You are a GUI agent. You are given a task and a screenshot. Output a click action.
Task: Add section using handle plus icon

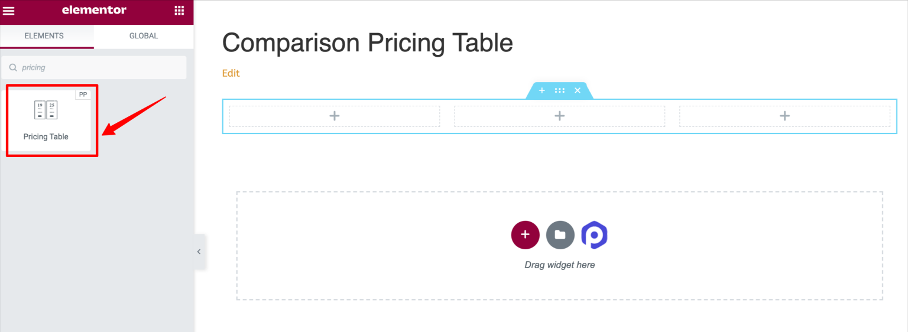541,90
